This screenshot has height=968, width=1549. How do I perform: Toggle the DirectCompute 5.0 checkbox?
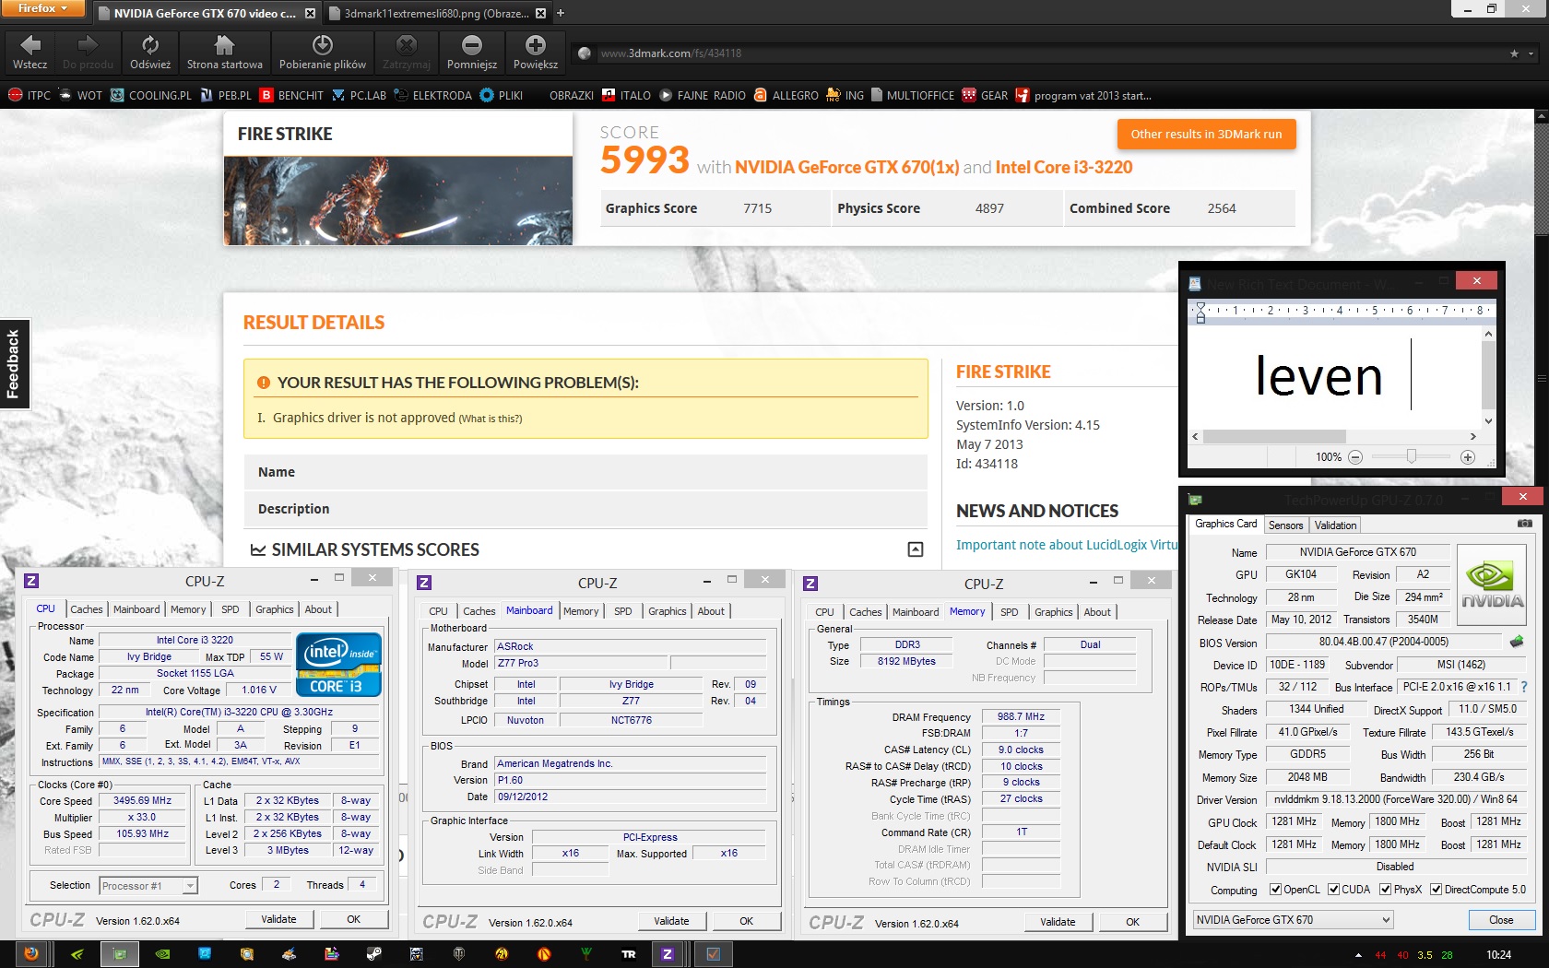[1436, 890]
